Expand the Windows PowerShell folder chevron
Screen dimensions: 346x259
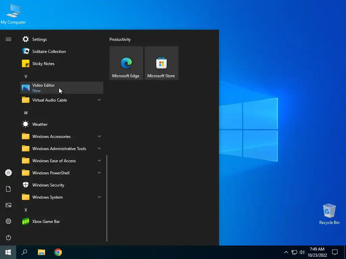[x=99, y=173]
